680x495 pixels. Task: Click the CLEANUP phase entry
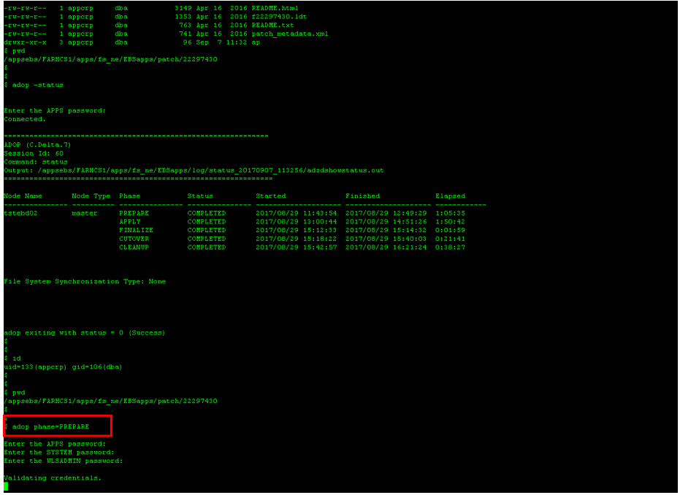point(134,247)
